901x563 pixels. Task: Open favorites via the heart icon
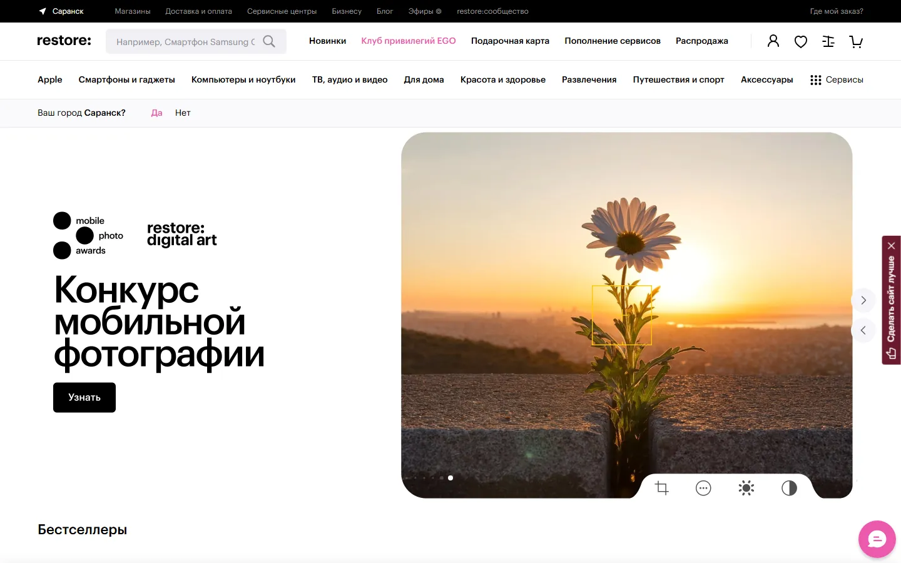tap(801, 42)
